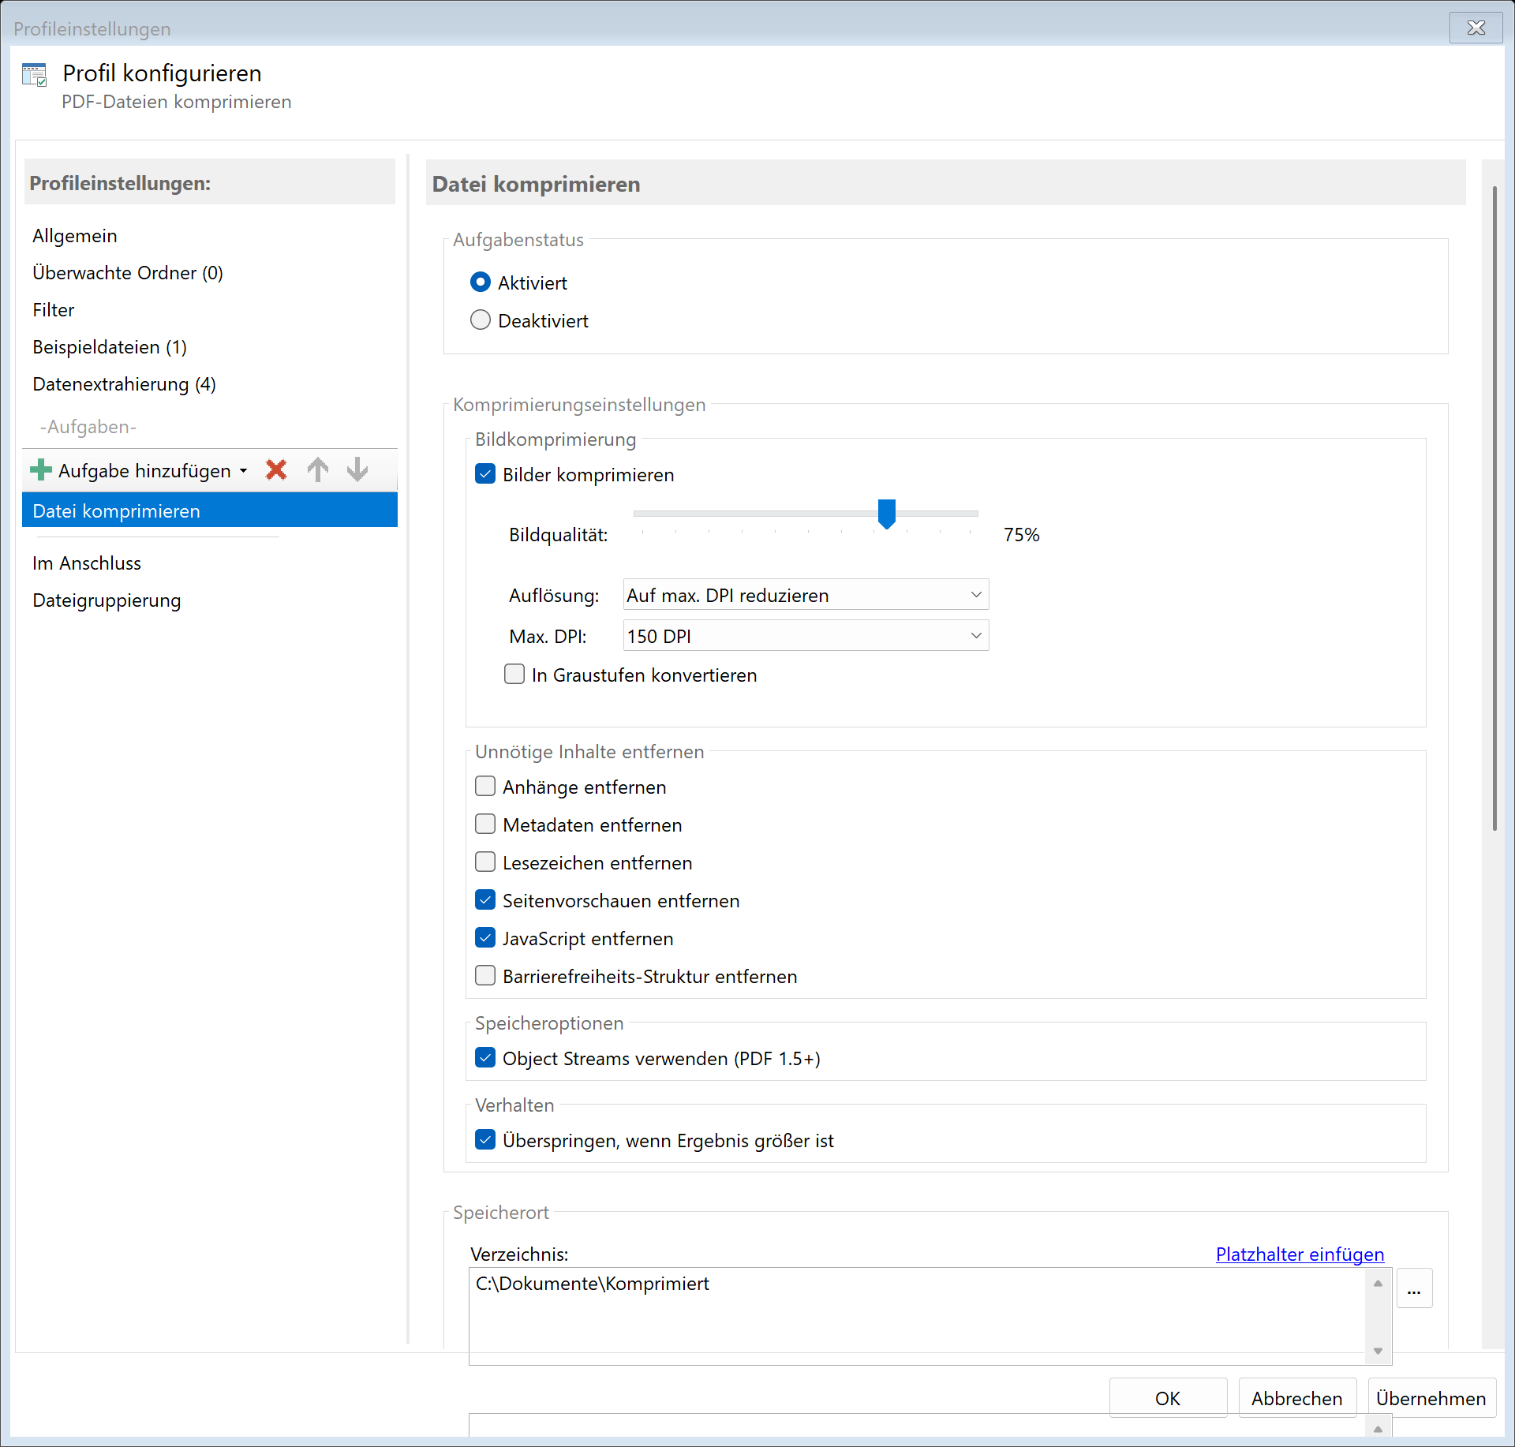1515x1447 pixels.
Task: Click Platzhalter einfügen link
Action: pyautogui.click(x=1299, y=1254)
